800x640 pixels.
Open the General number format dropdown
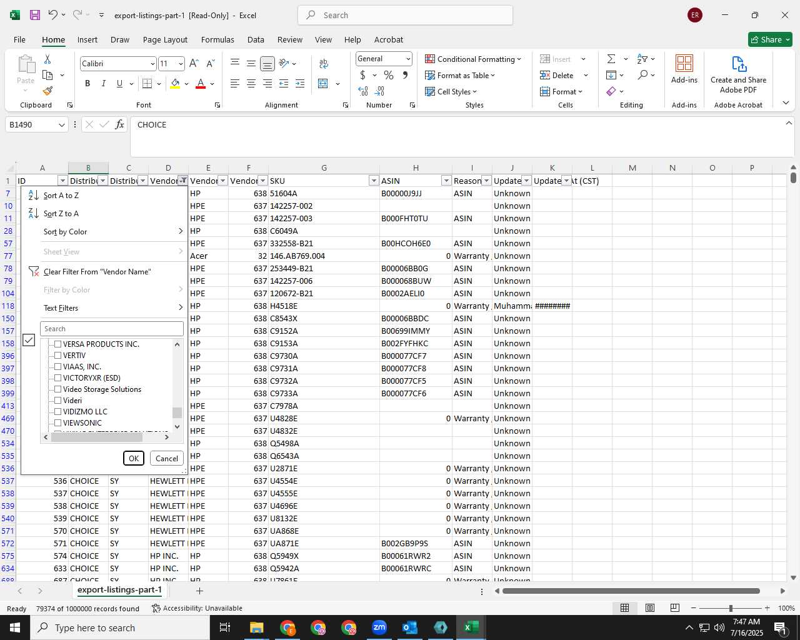click(408, 59)
